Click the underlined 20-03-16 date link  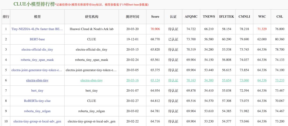pyautogui.click(x=133, y=80)
